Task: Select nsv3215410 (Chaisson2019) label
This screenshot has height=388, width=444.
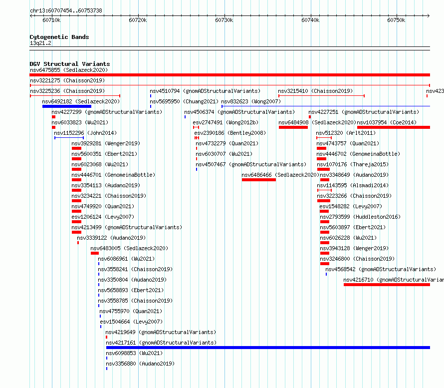Action: 315,91
